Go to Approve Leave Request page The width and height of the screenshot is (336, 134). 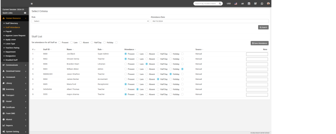click(x=15, y=35)
